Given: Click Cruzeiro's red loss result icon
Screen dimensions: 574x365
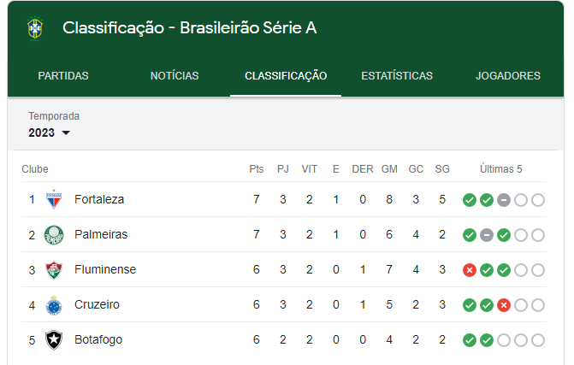Looking at the screenshot, I should point(504,305).
